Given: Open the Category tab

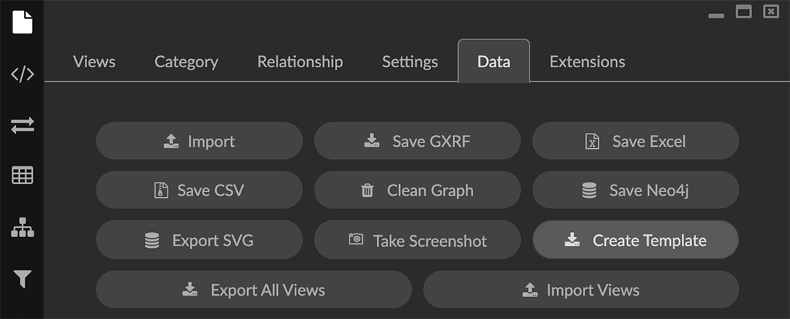Looking at the screenshot, I should (x=186, y=62).
